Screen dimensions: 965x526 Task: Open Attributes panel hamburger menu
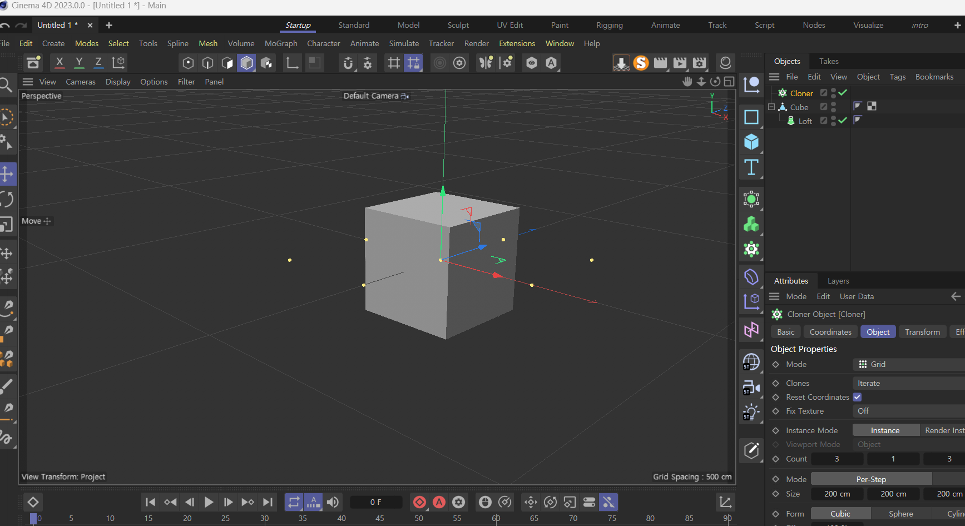pos(774,296)
